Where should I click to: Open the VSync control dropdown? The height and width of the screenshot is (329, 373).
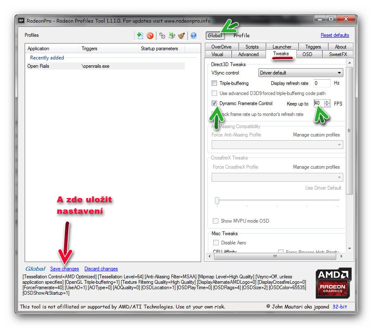click(x=301, y=73)
